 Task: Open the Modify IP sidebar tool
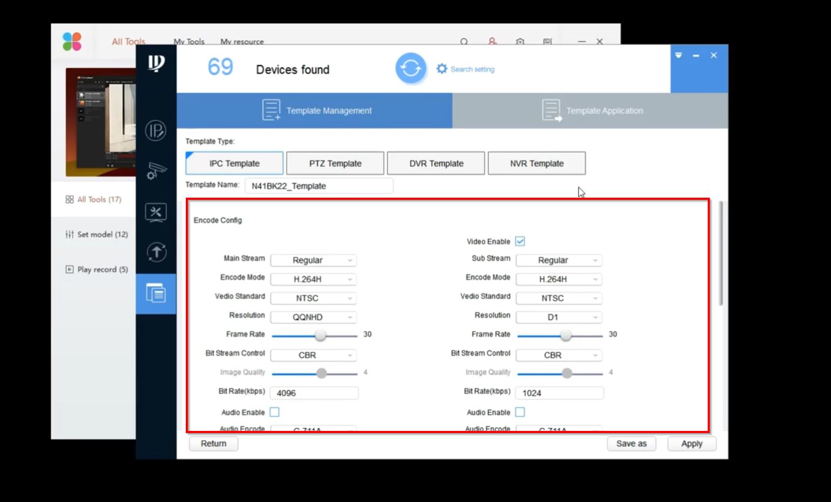tap(156, 131)
